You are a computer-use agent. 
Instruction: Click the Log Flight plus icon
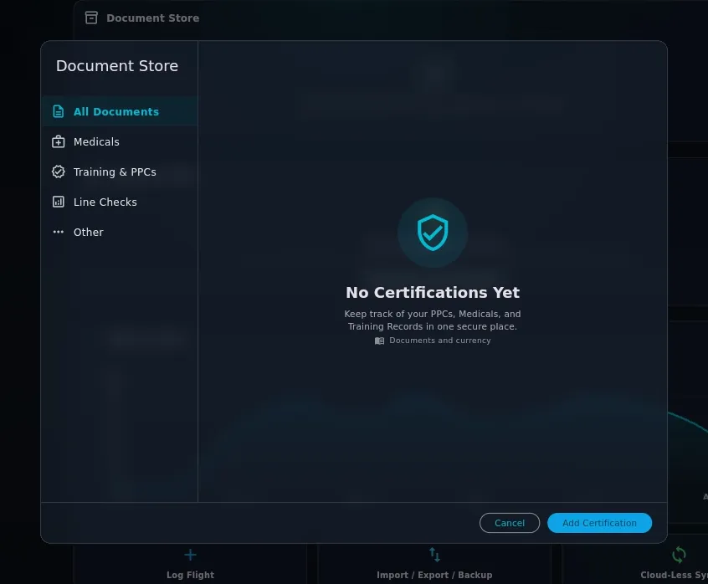(190, 555)
